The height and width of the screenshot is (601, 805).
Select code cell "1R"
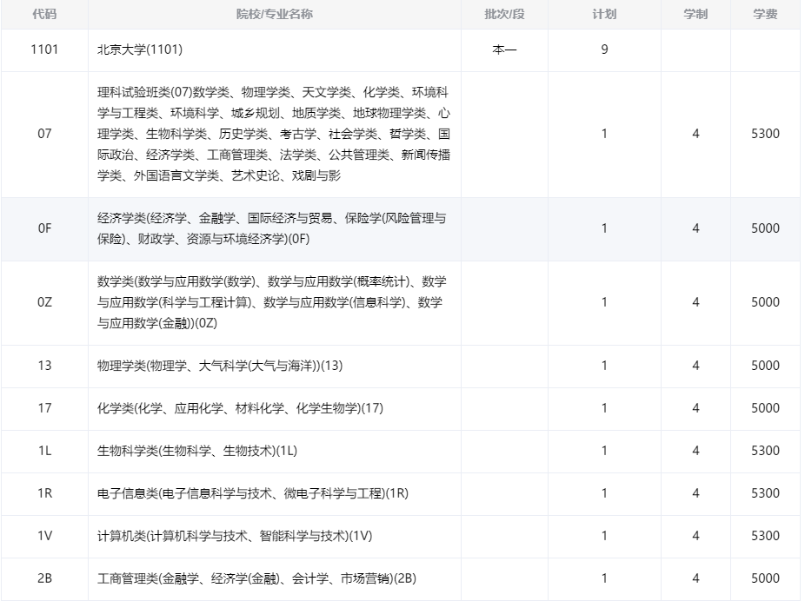coord(44,493)
